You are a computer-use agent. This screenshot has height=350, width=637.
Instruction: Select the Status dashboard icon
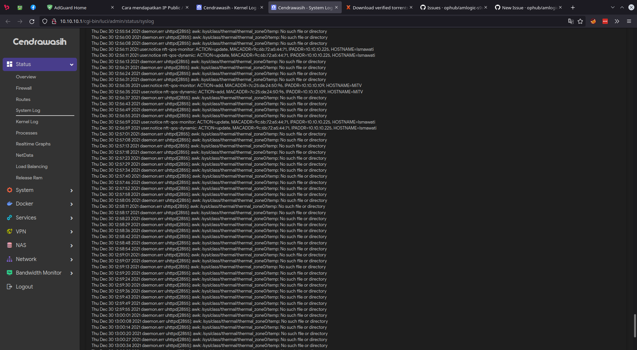click(x=10, y=64)
